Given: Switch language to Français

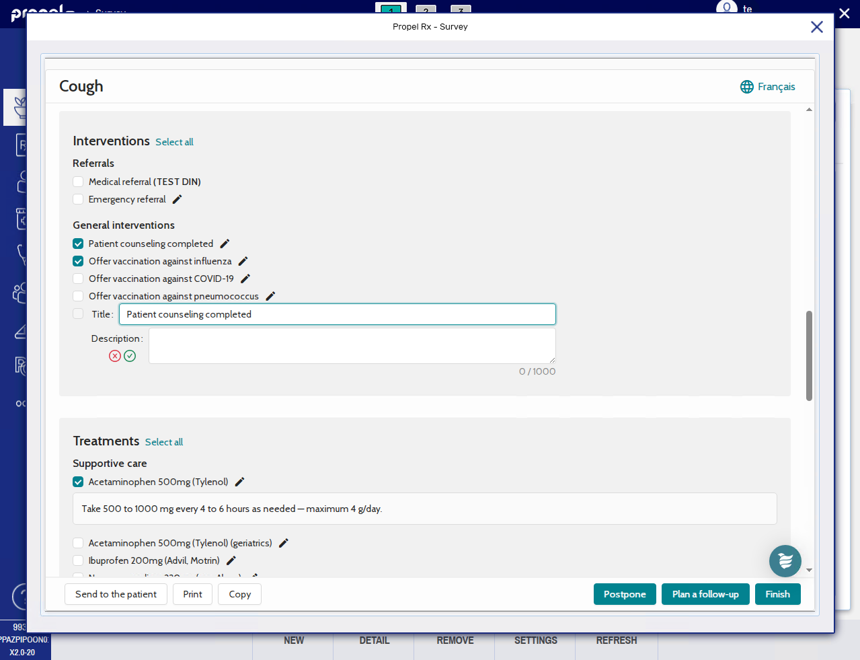Looking at the screenshot, I should click(767, 87).
